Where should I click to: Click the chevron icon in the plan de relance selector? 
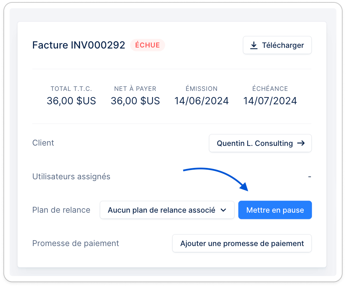pyautogui.click(x=223, y=210)
